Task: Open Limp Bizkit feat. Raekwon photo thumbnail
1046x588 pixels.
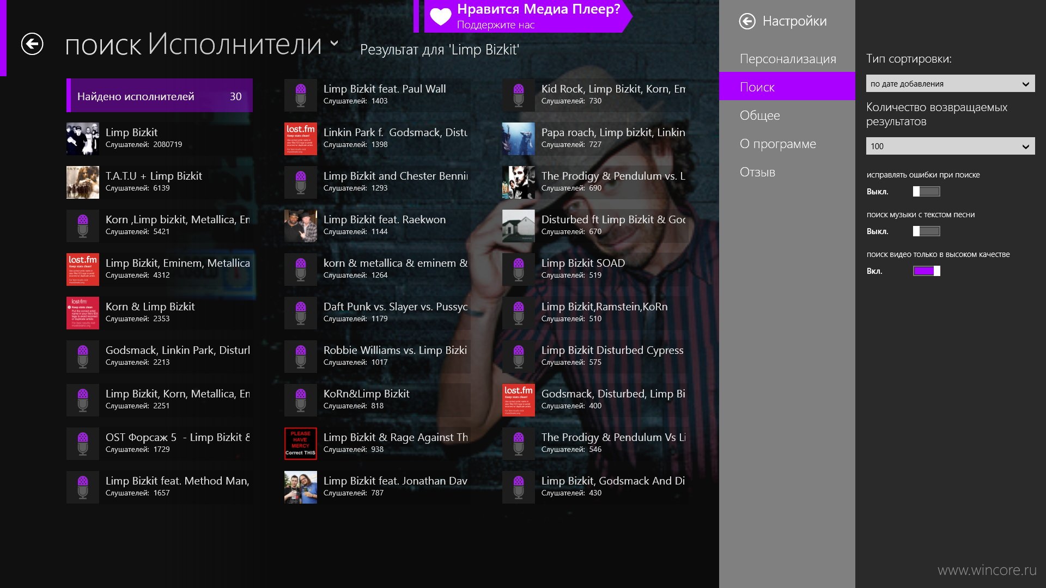Action: pos(301,226)
